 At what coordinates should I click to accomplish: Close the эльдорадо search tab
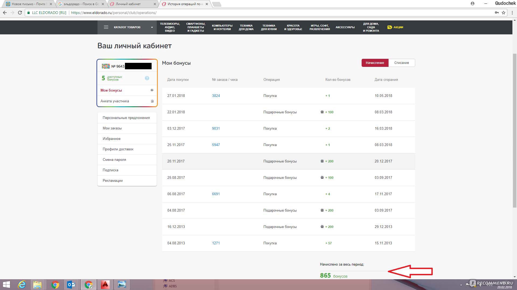pyautogui.click(x=103, y=4)
